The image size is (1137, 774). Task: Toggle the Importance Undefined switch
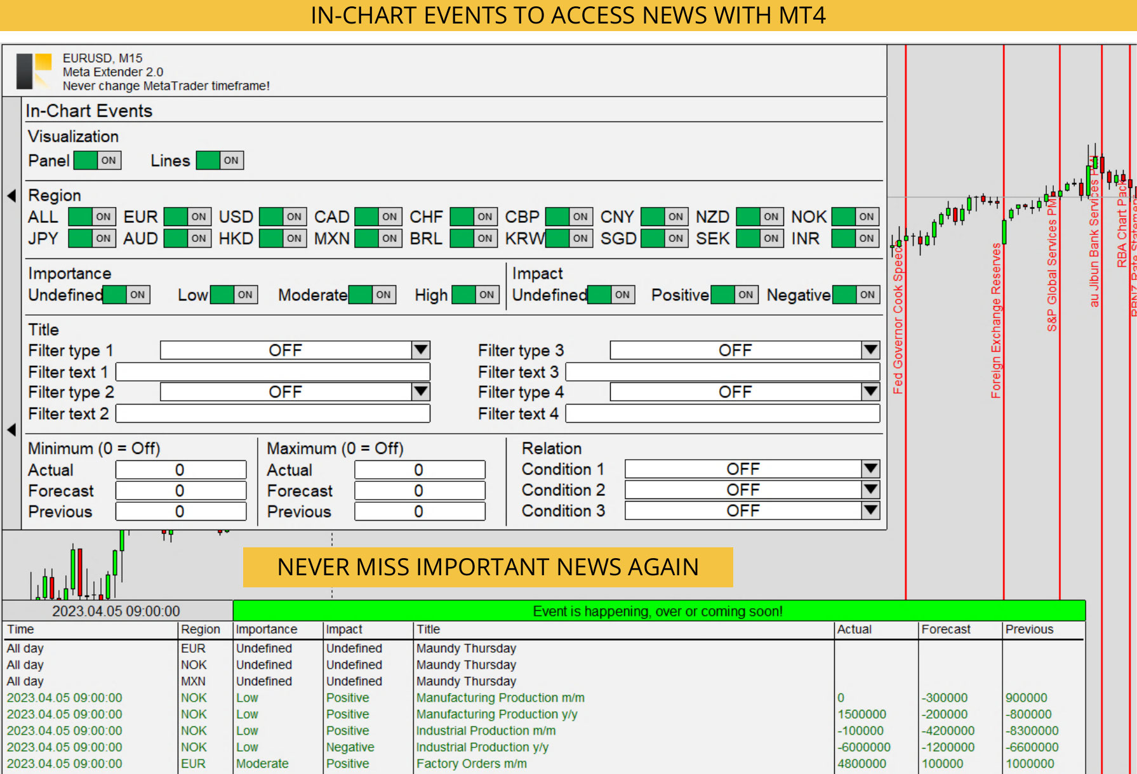click(126, 295)
